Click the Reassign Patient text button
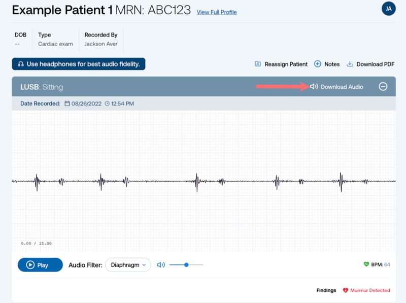Viewport: 406px width, 303px height. [x=286, y=64]
